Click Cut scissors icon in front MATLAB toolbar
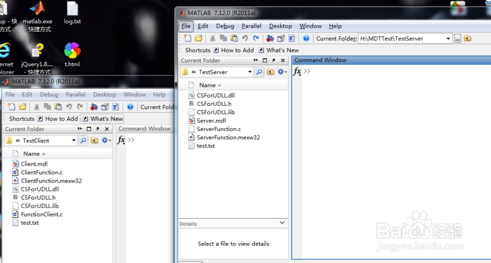The width and height of the screenshot is (491, 263). tap(213, 38)
